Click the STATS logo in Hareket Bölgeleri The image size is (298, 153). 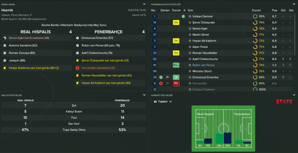click(x=284, y=102)
